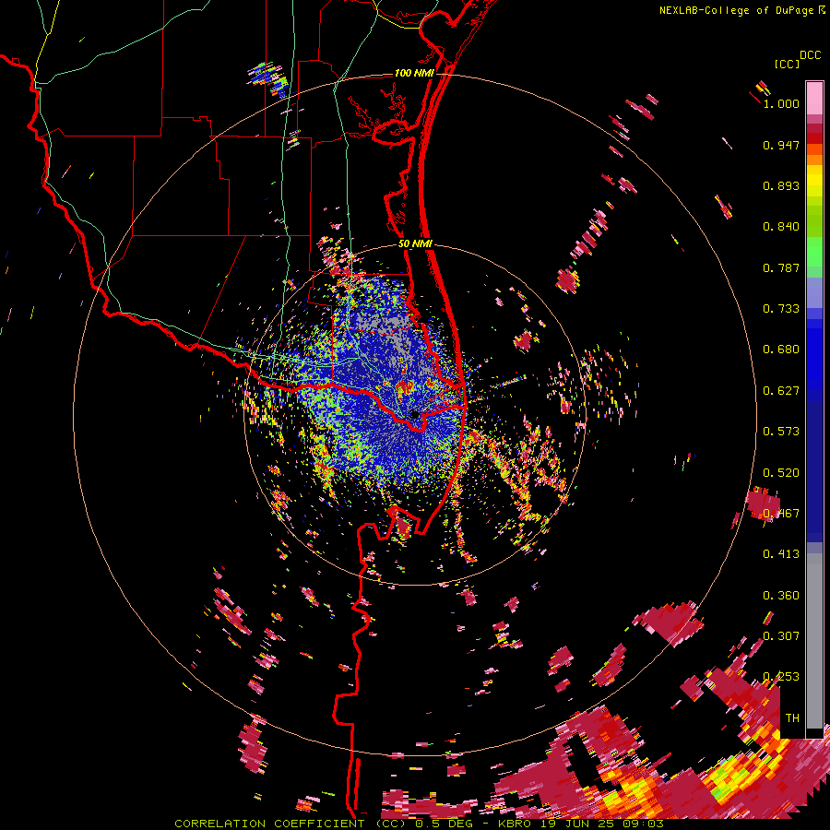Click the Correlation Coefficient caption at bottom
The width and height of the screenshot is (830, 830).
419,824
